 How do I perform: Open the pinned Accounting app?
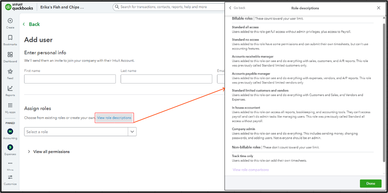pos(10,134)
